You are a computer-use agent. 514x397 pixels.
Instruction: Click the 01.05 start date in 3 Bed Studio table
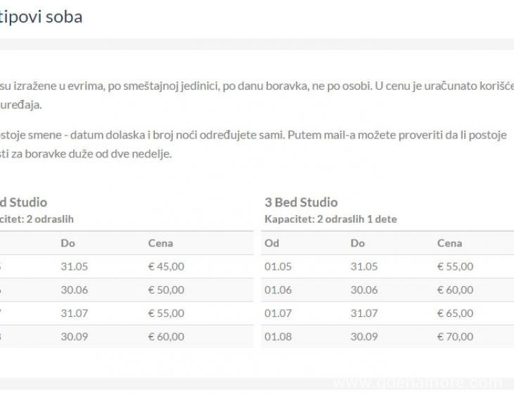(278, 266)
